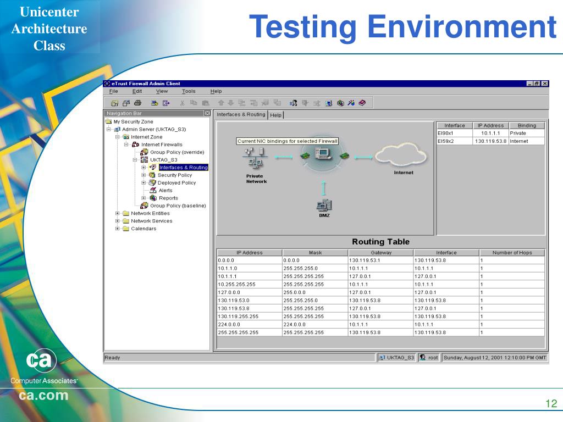This screenshot has width=563, height=422.
Task: Click the green NIC card facing Private Network
Action: 305,156
